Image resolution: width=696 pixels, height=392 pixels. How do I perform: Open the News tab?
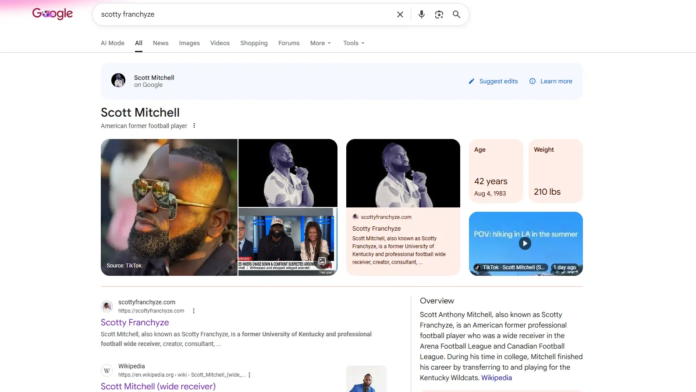pyautogui.click(x=161, y=43)
